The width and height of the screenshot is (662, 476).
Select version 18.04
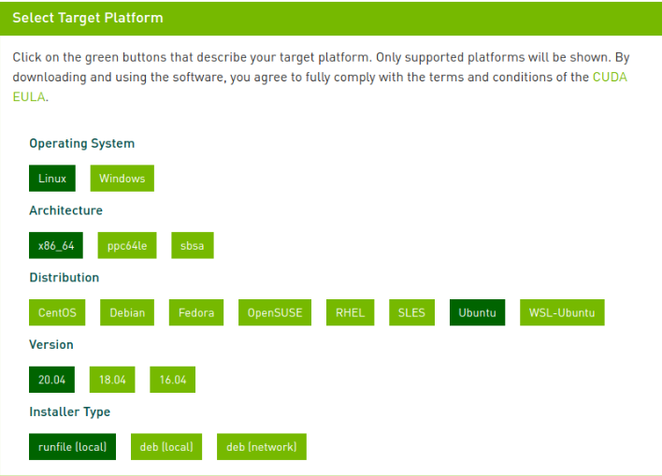(112, 380)
